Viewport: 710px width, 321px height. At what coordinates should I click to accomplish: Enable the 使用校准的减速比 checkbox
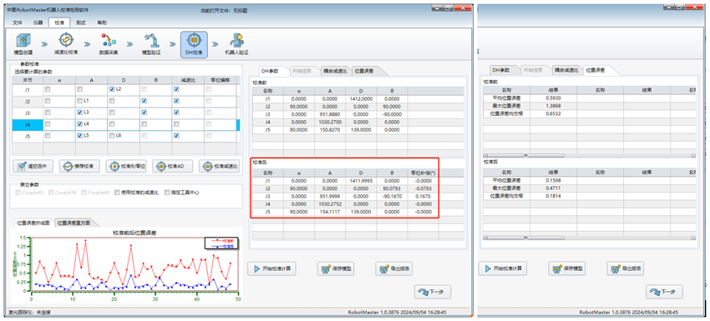(x=117, y=192)
